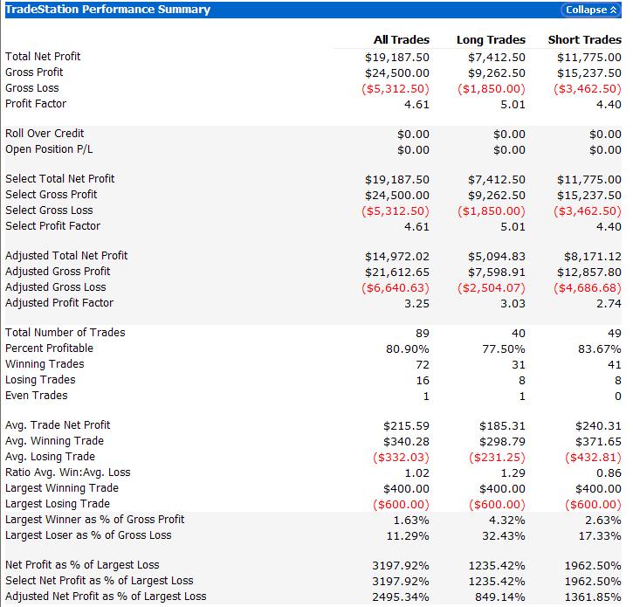Click the Largest Losing Trade label

58,504
